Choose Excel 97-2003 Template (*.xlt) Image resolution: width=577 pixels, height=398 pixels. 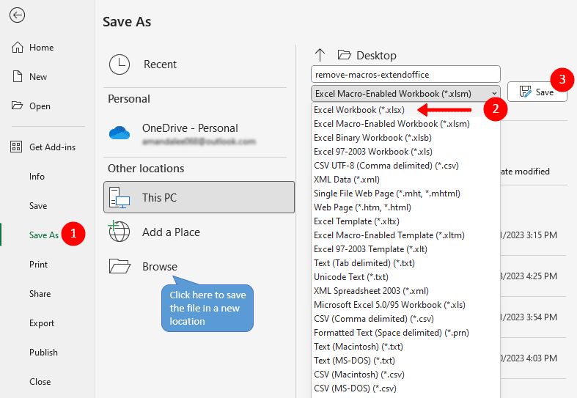[405, 249]
